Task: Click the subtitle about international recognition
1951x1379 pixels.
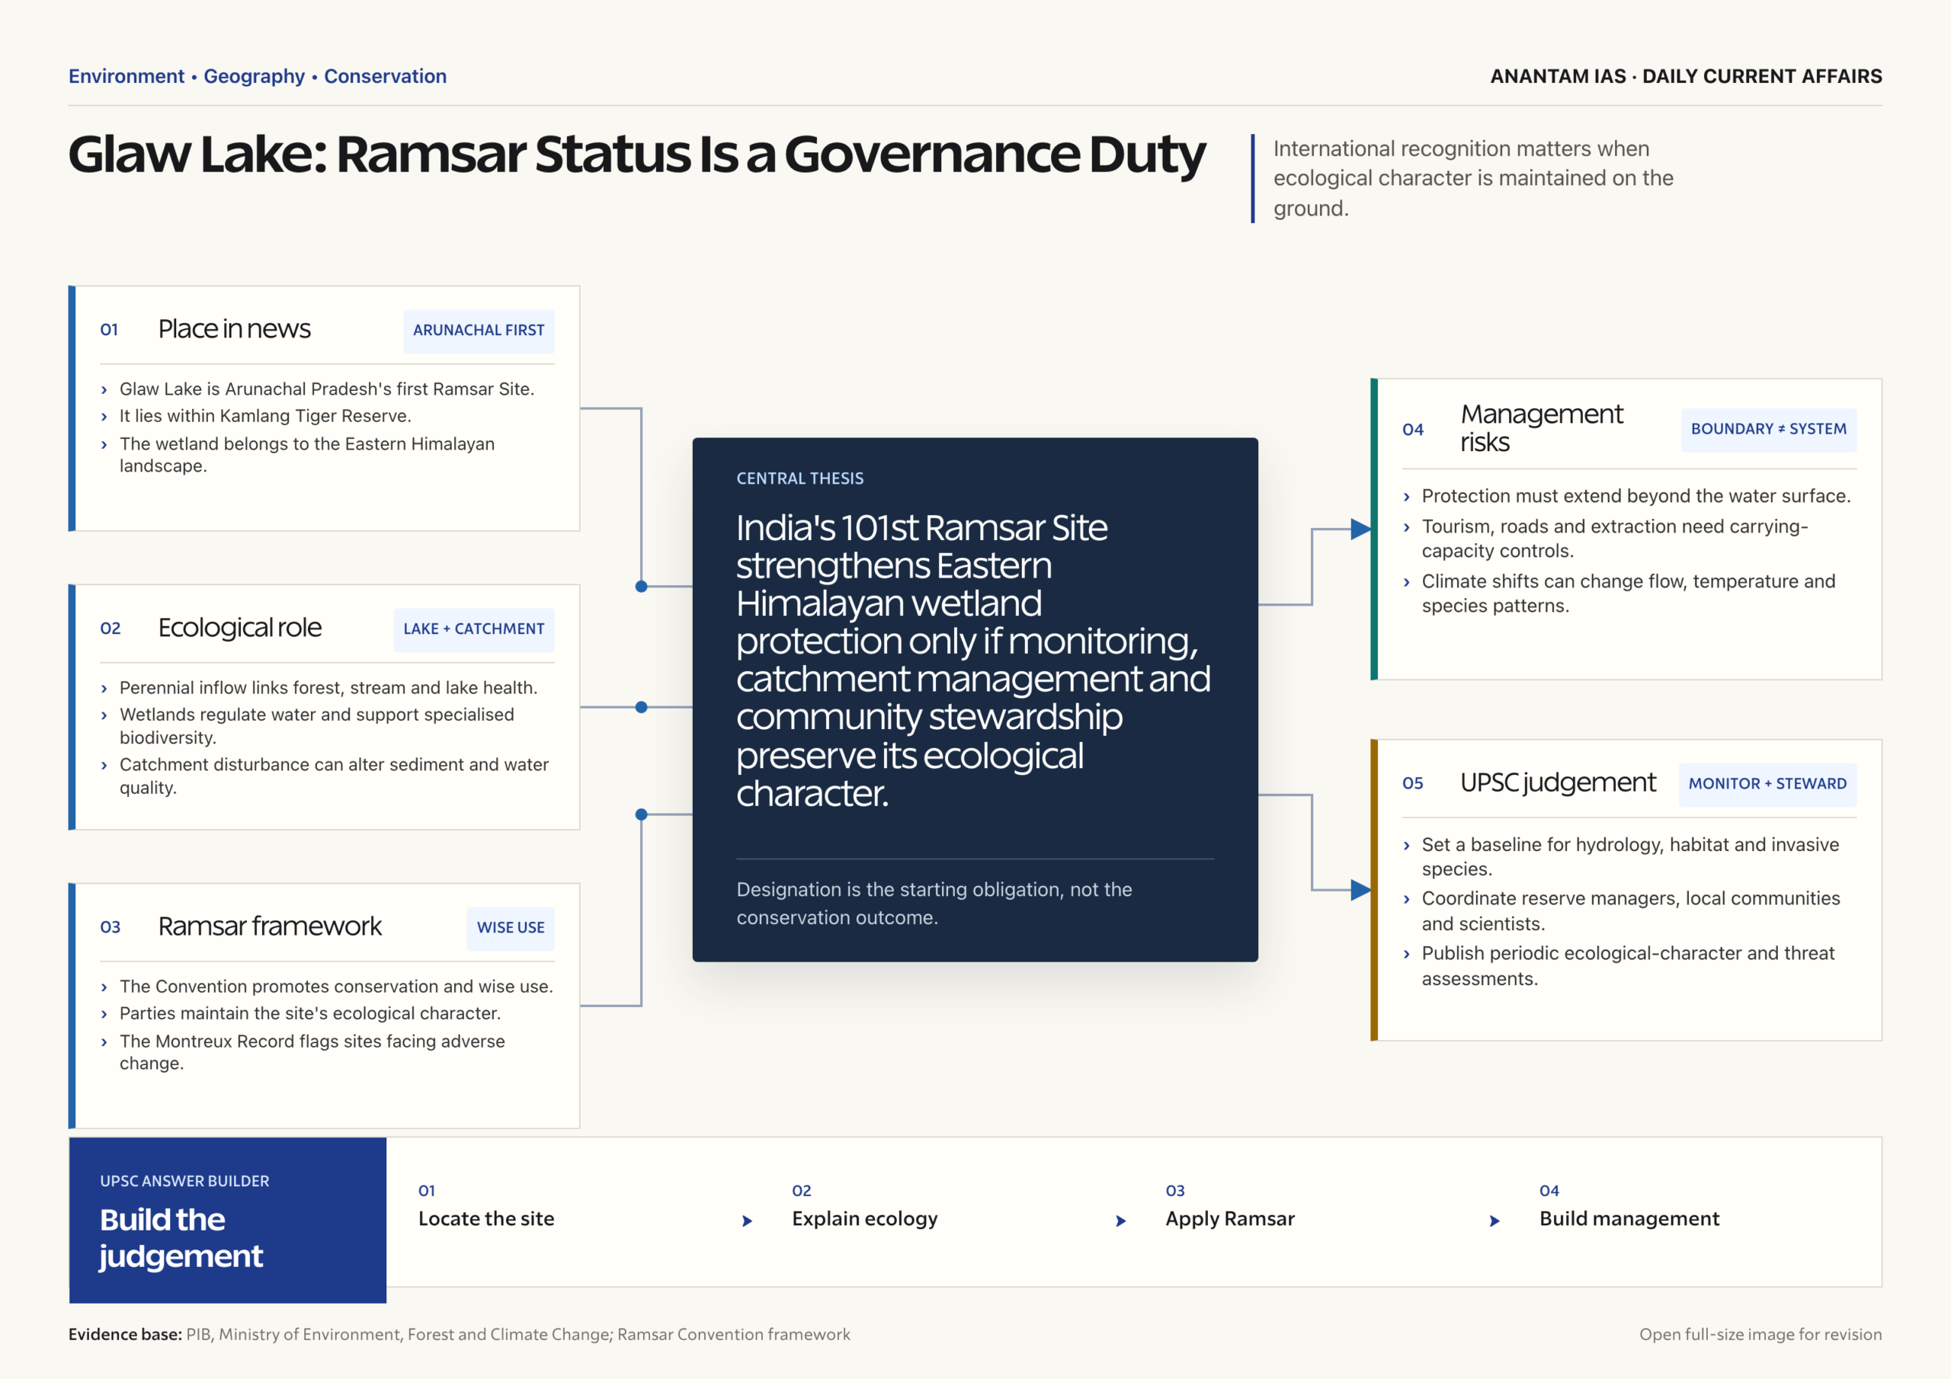Action: [x=1472, y=178]
